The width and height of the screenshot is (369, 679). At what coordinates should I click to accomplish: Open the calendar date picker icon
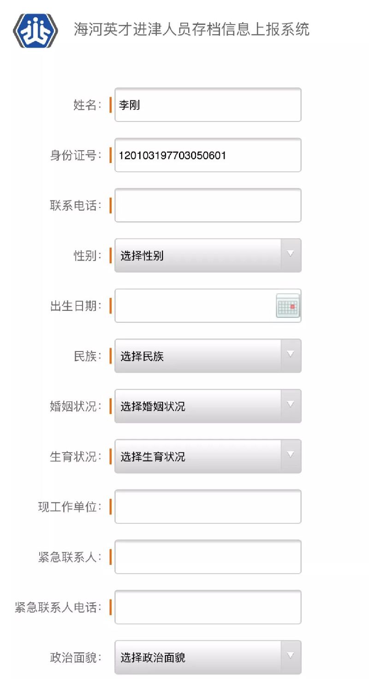coord(288,305)
